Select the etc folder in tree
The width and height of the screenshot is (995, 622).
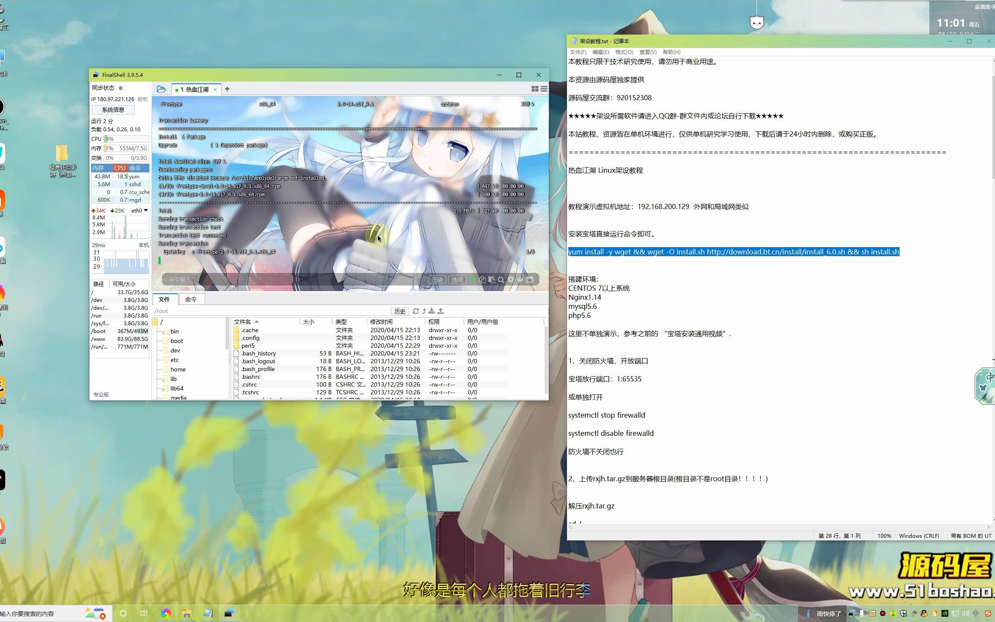[x=174, y=360]
